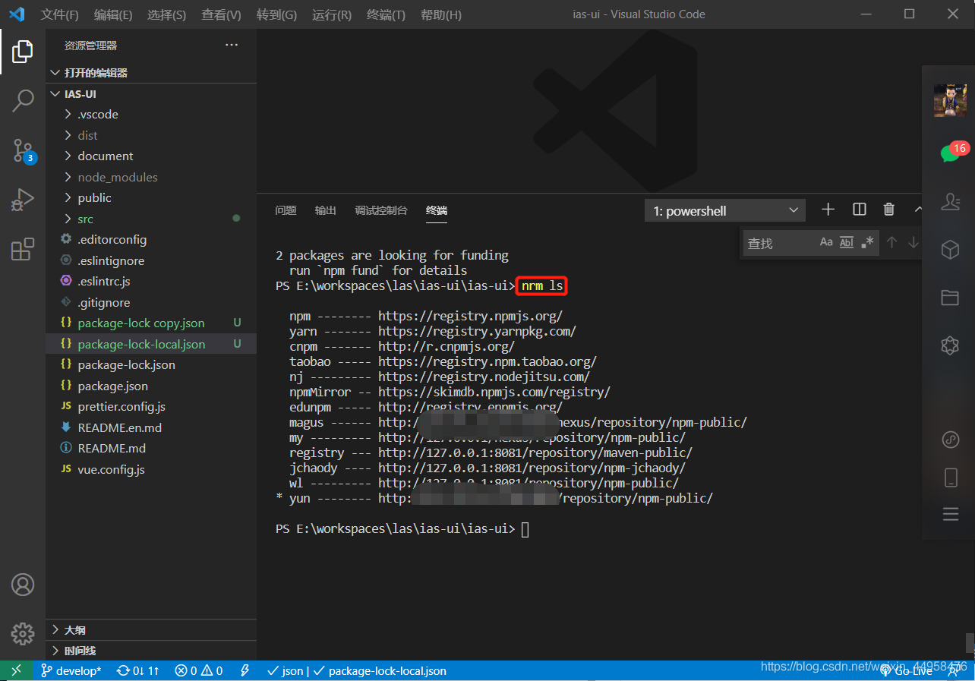975x681 pixels.
Task: Click the lightning bolt status bar icon
Action: coord(245,670)
